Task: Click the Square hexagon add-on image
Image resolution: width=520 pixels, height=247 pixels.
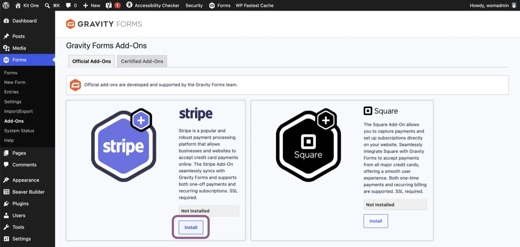Action: click(x=308, y=145)
